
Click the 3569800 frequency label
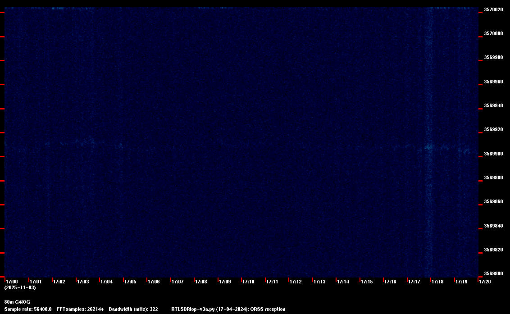point(493,273)
